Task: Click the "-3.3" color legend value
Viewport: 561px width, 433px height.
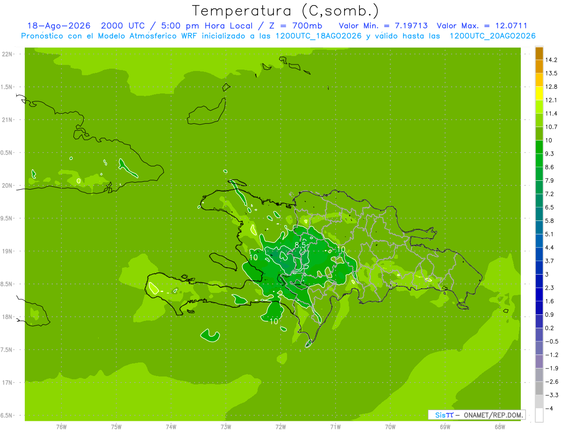Action: click(552, 395)
